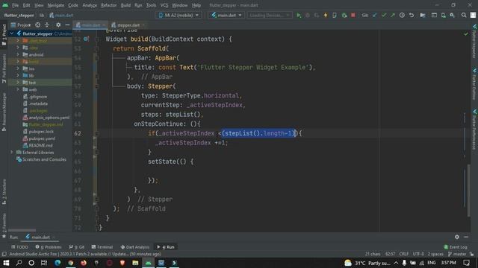Image resolution: width=478 pixels, height=268 pixels.
Task: Open Windows Start menu
Action: [6, 263]
